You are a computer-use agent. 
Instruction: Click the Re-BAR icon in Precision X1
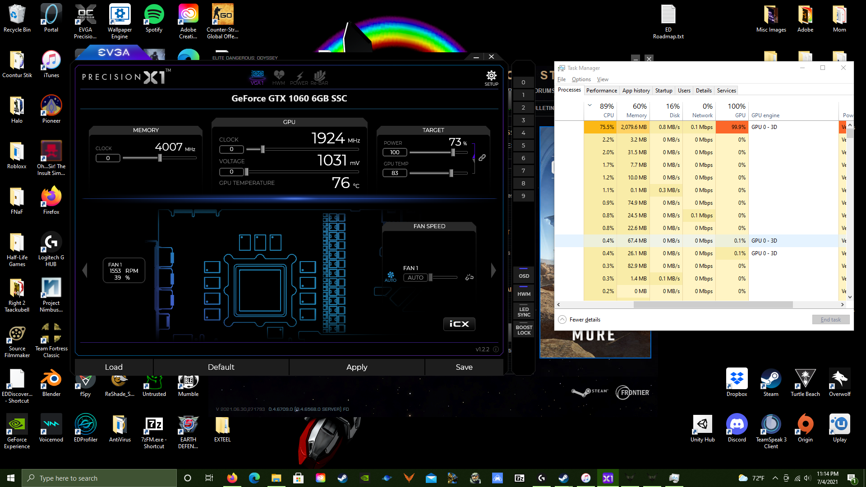coord(319,78)
